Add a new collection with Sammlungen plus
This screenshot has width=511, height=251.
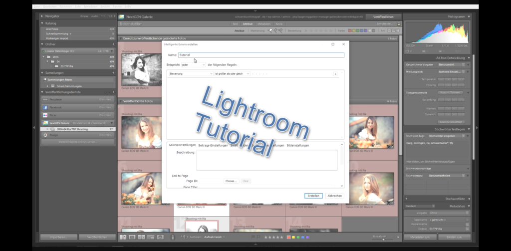coord(113,73)
